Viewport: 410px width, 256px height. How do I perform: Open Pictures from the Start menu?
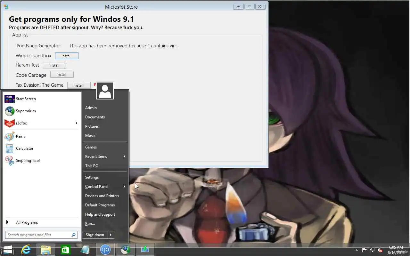(92, 126)
